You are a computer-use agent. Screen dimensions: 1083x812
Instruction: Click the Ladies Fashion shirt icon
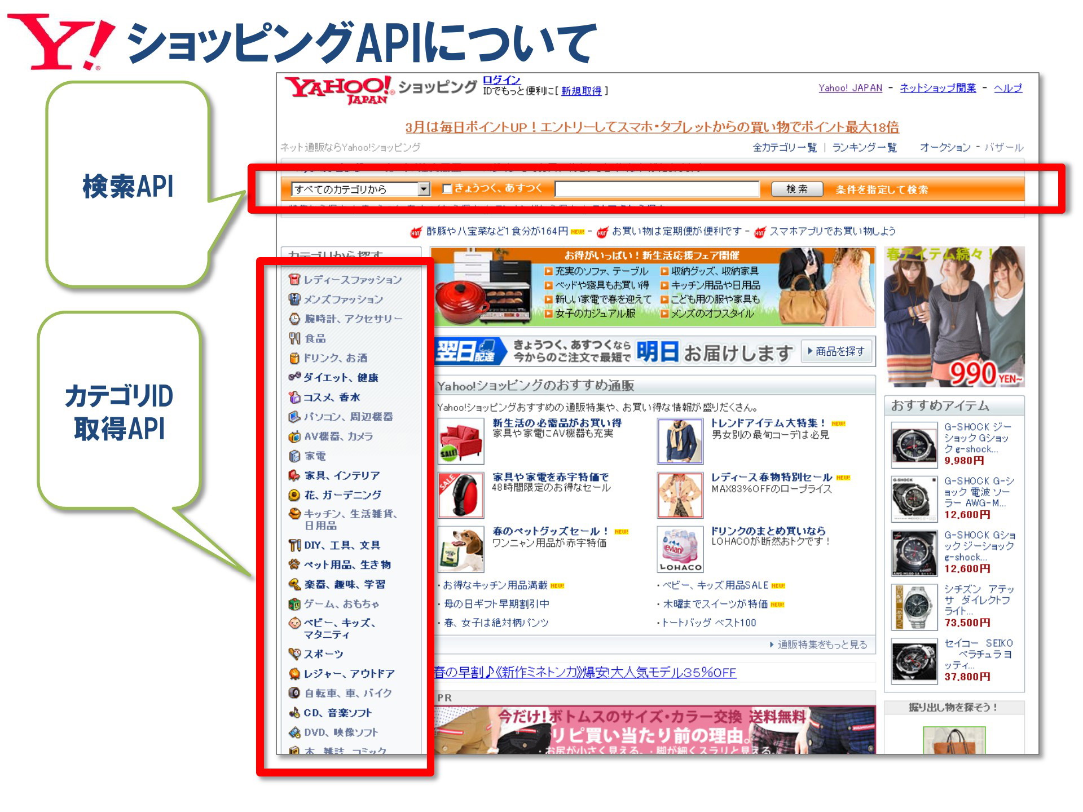[294, 279]
